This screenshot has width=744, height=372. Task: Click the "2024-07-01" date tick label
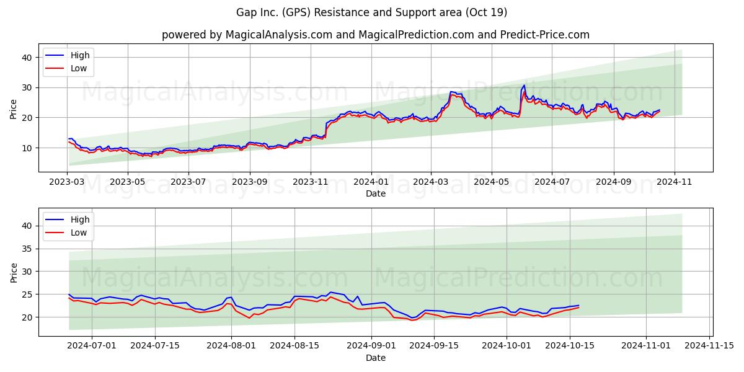[x=92, y=347]
